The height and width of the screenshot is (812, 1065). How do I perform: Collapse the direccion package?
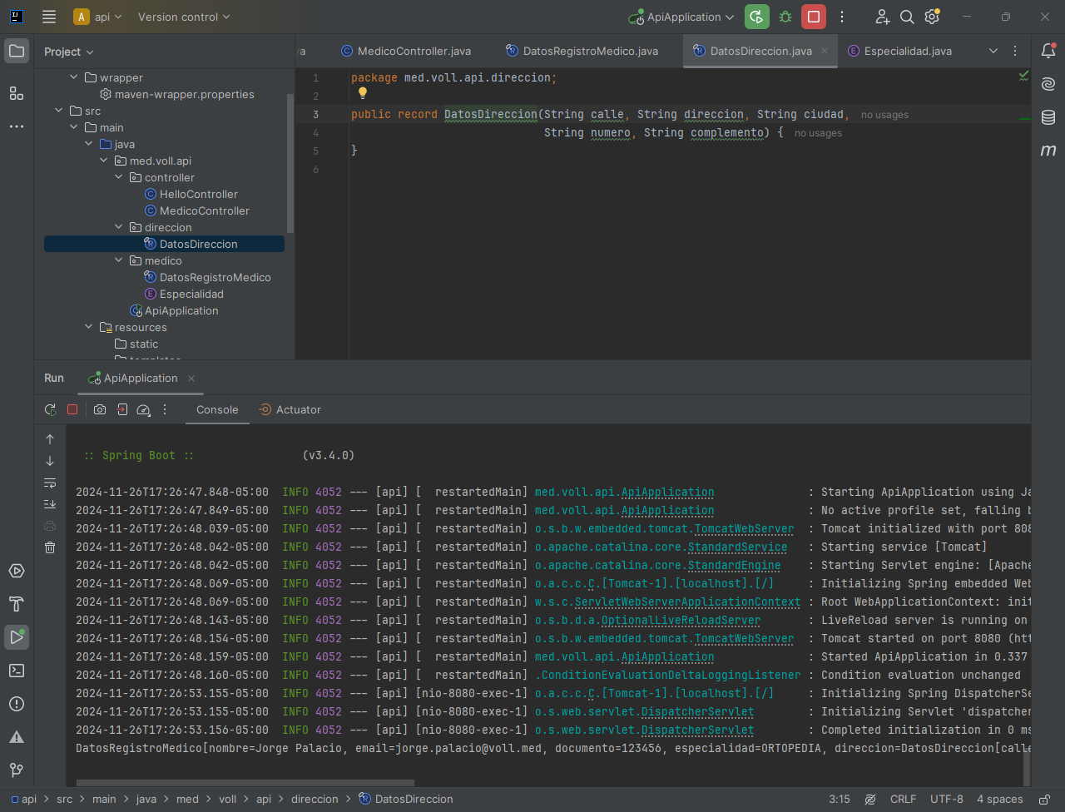(x=119, y=227)
